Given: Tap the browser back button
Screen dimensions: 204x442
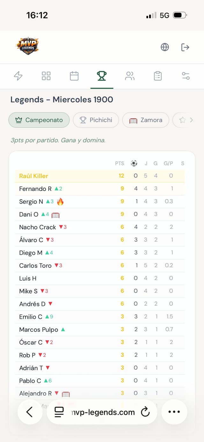Looking at the screenshot, I should (30, 412).
